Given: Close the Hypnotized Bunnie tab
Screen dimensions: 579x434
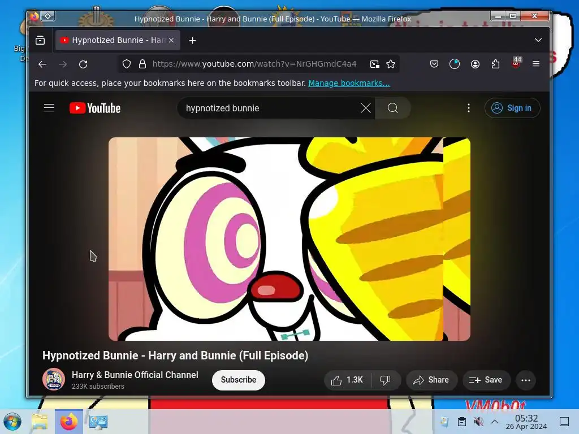Looking at the screenshot, I should click(171, 40).
